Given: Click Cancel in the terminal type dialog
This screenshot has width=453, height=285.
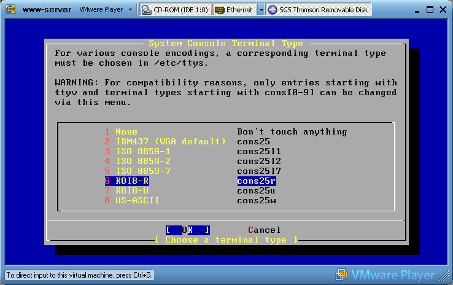Looking at the screenshot, I should pos(265,230).
